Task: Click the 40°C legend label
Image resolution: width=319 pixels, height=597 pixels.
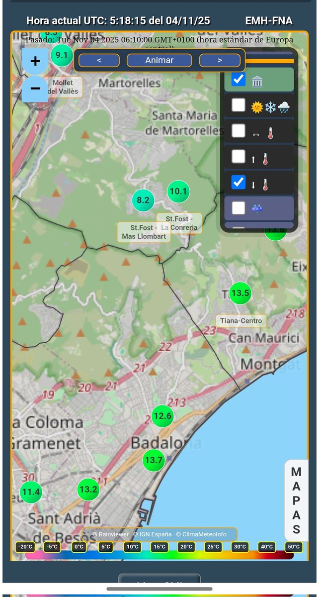Action: 267,547
